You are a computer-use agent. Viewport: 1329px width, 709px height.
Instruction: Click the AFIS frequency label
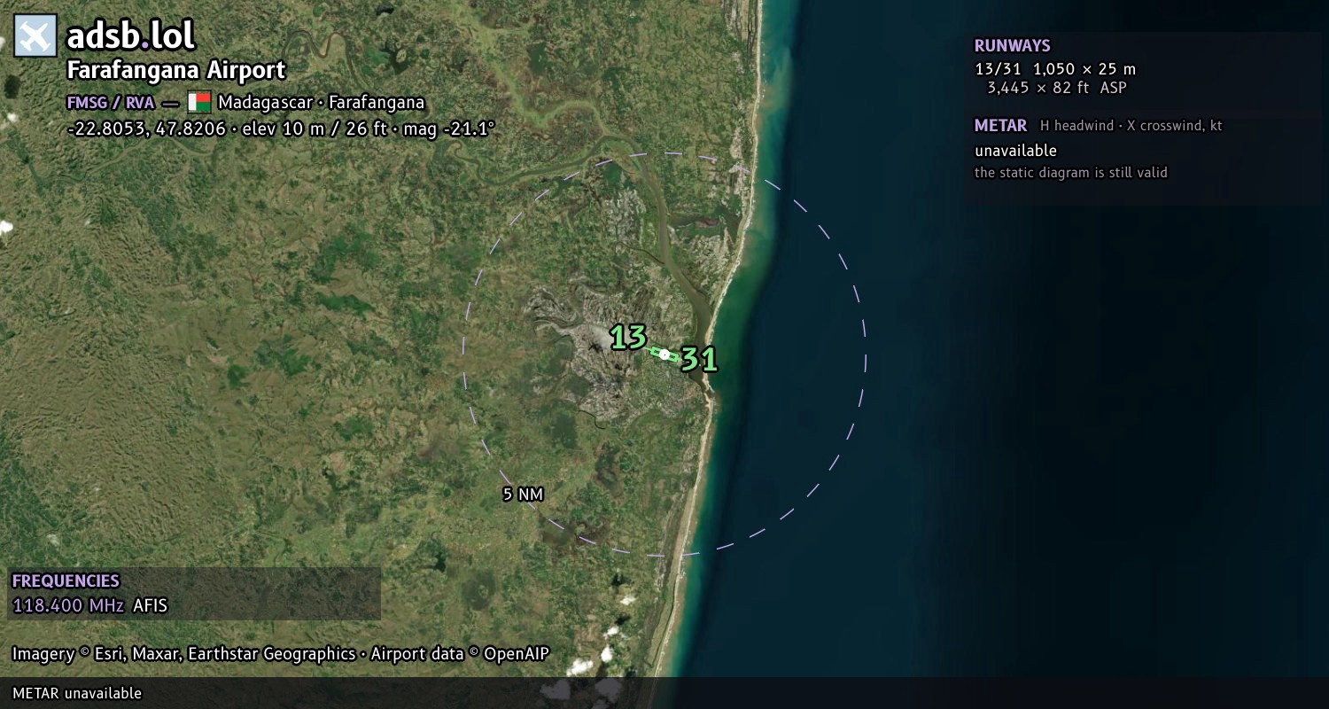[x=150, y=606]
